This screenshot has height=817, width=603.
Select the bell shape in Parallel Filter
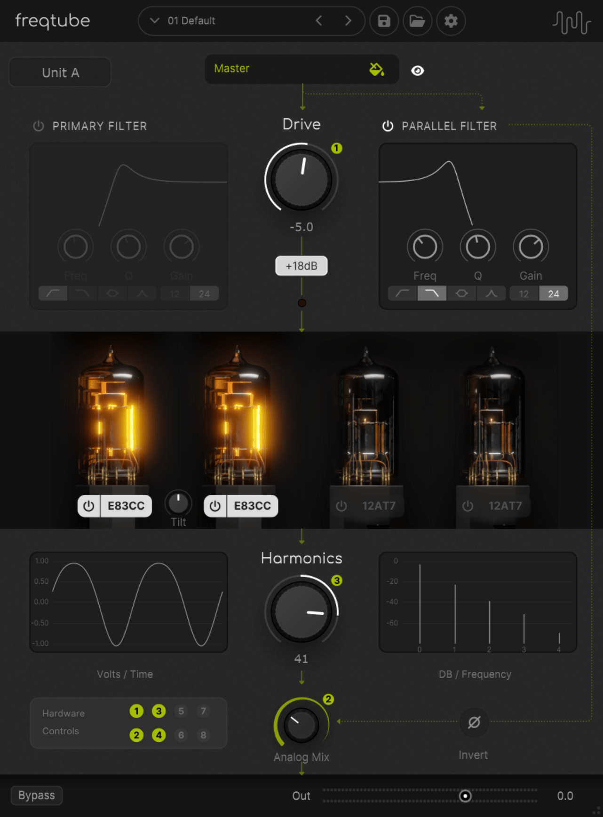461,294
